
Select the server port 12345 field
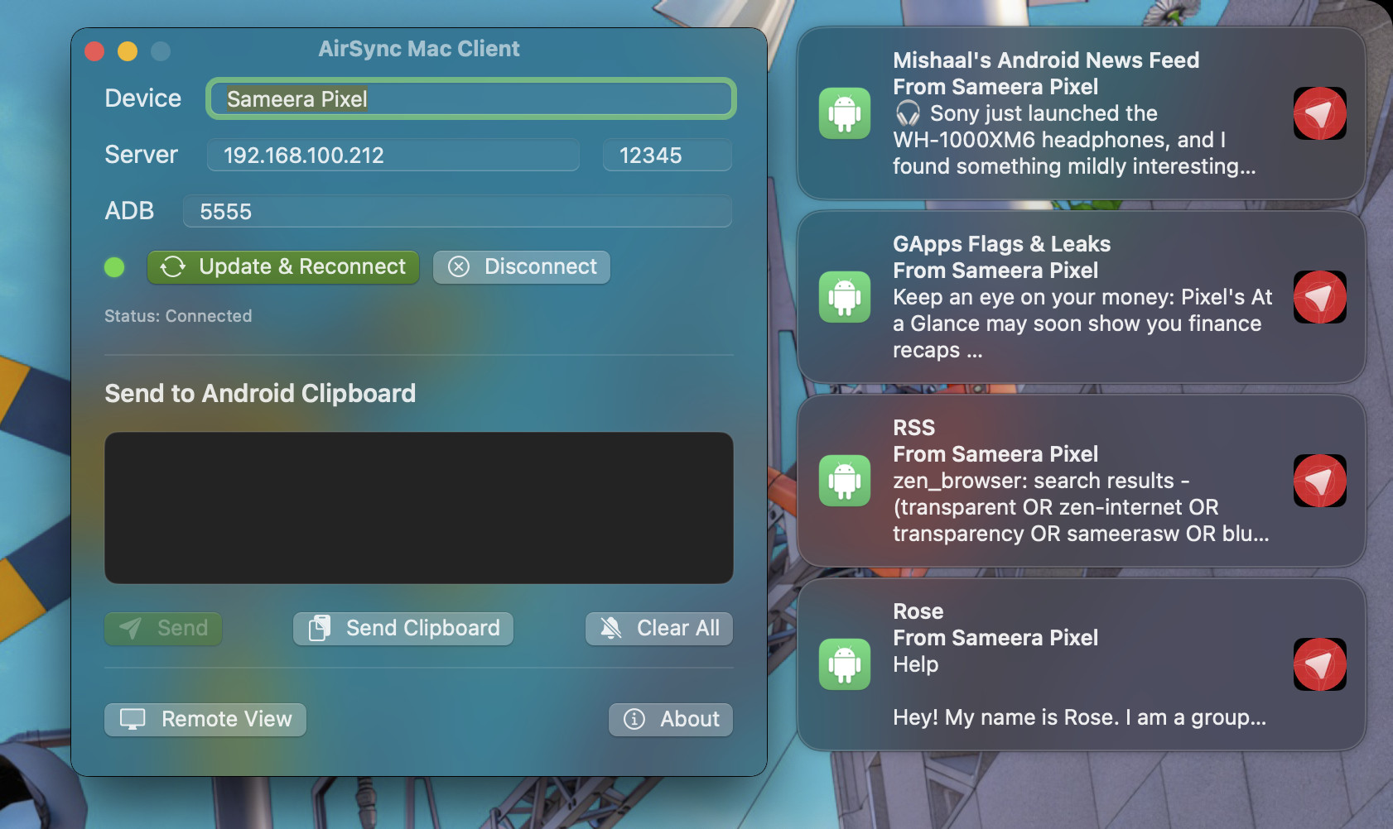coord(668,155)
